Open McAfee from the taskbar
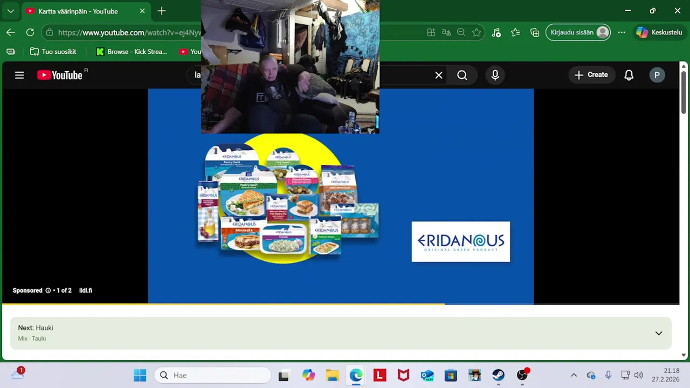Image resolution: width=690 pixels, height=388 pixels. (x=403, y=375)
